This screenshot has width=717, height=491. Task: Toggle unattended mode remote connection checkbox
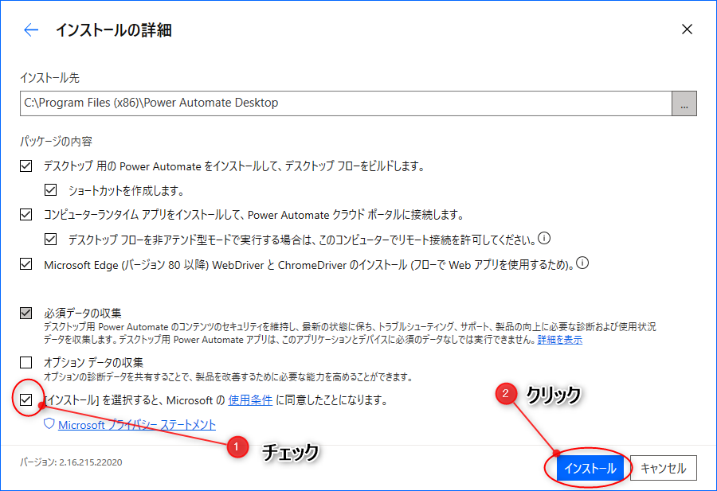pyautogui.click(x=51, y=239)
